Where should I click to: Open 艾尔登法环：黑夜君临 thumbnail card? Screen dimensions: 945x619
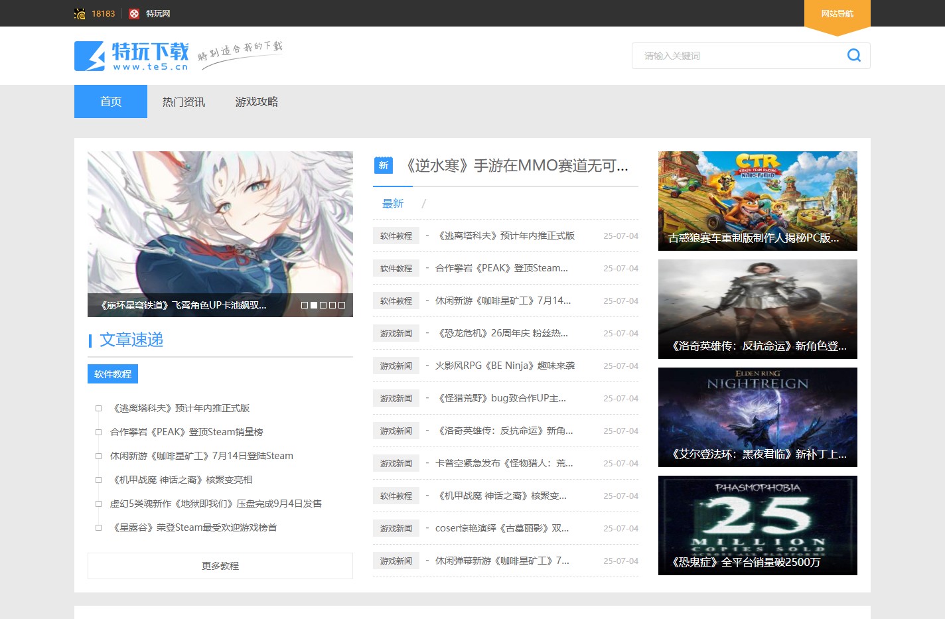[758, 417]
